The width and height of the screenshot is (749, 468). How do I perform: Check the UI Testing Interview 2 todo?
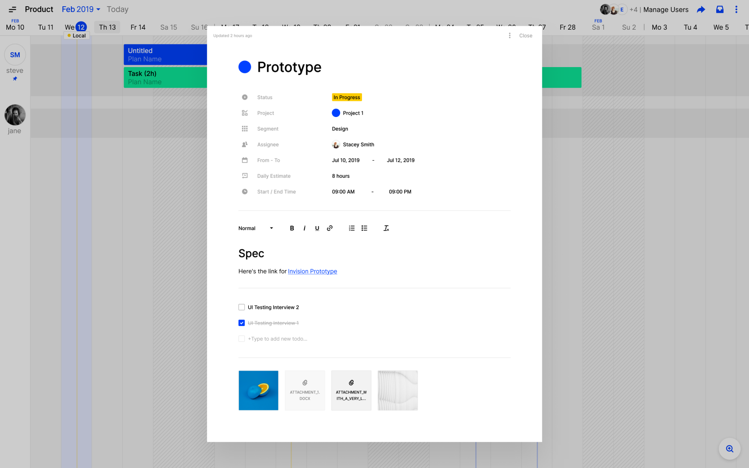coord(241,307)
